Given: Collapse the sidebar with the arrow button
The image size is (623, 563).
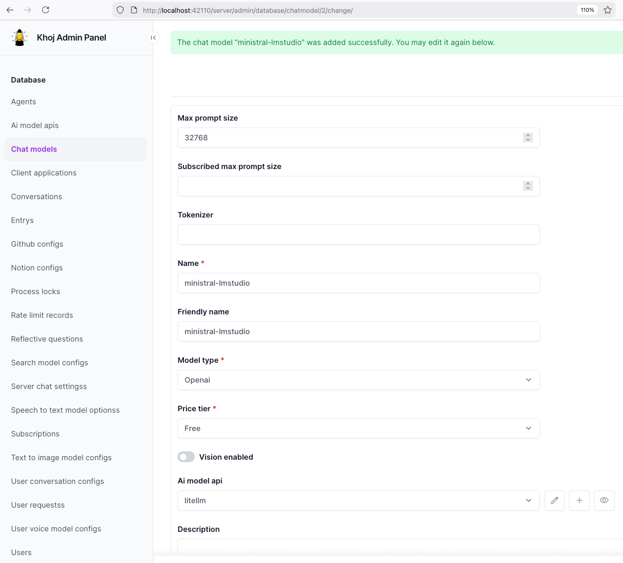Looking at the screenshot, I should pos(153,38).
